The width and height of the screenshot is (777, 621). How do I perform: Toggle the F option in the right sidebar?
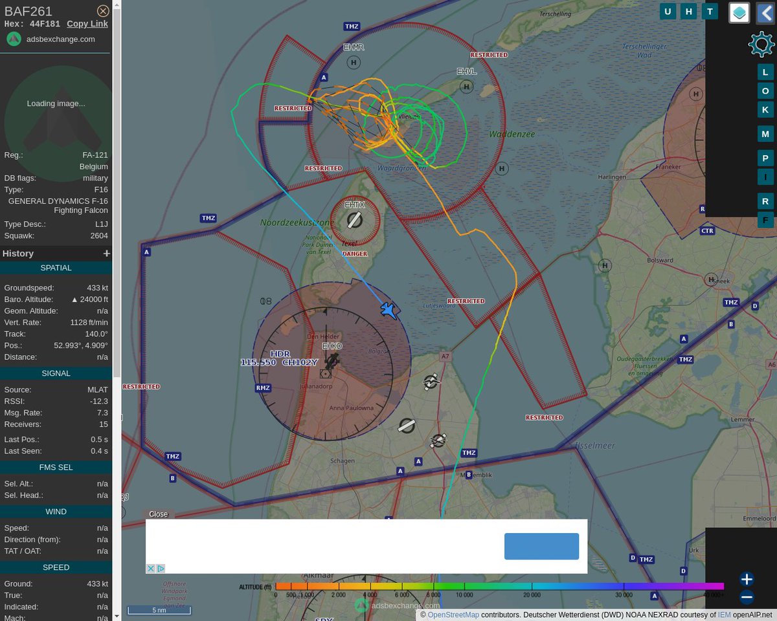click(765, 220)
